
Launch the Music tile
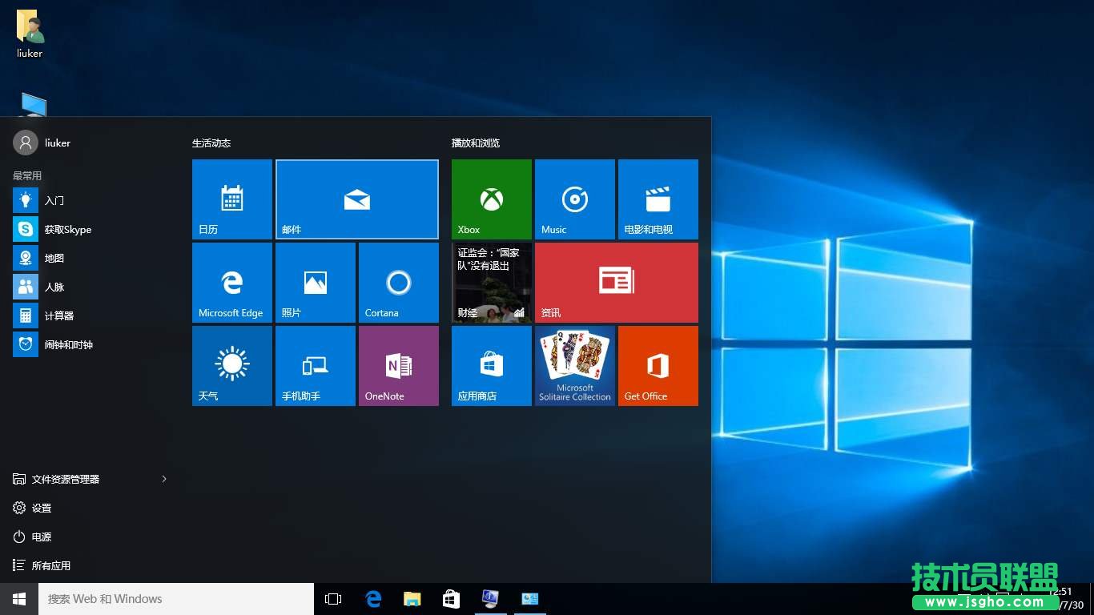tap(574, 199)
